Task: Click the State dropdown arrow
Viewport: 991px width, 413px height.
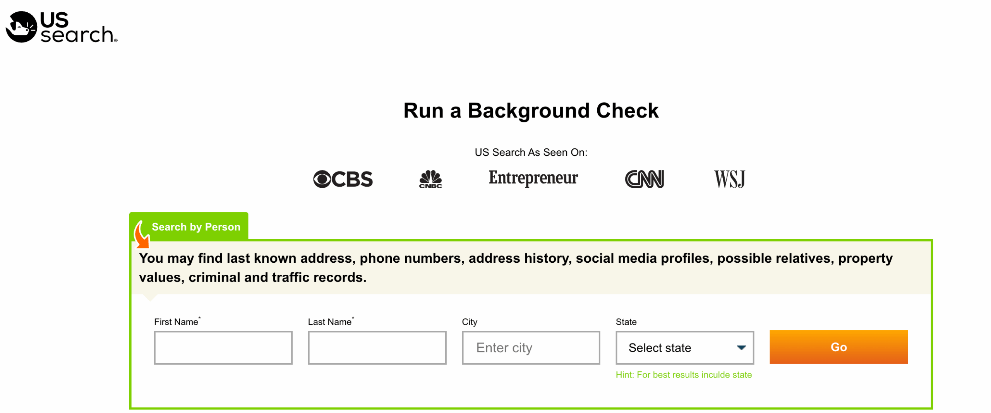Action: coord(741,347)
